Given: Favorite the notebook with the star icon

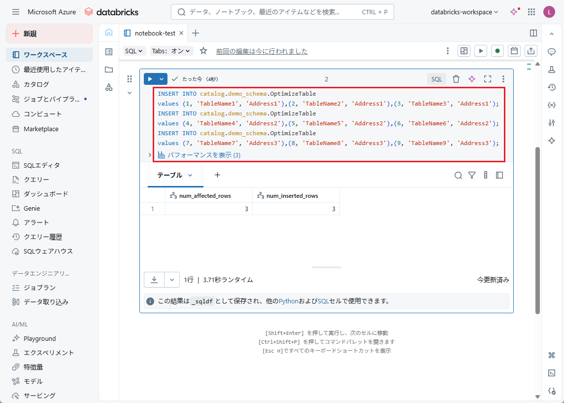Looking at the screenshot, I should [203, 51].
